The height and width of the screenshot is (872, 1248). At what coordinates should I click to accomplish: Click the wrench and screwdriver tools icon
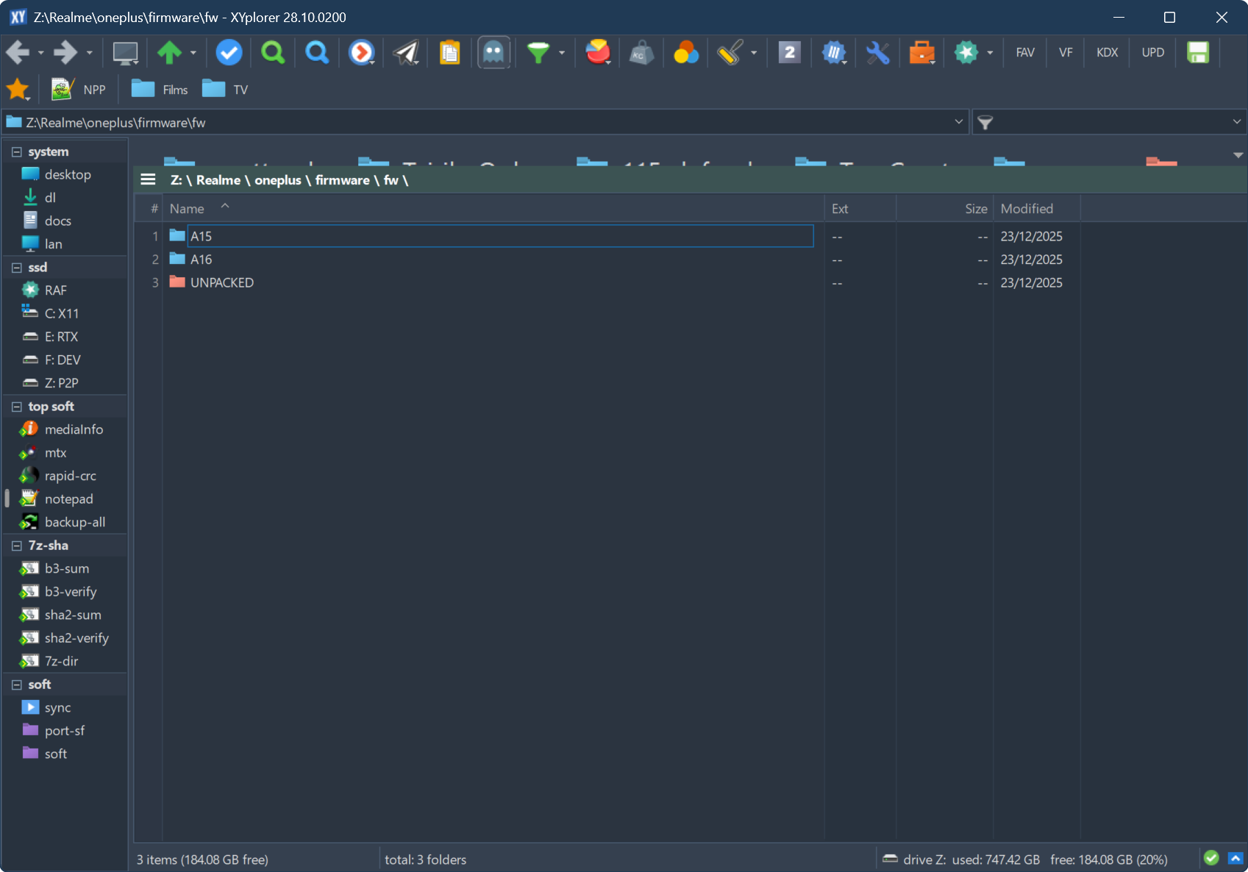coord(877,53)
